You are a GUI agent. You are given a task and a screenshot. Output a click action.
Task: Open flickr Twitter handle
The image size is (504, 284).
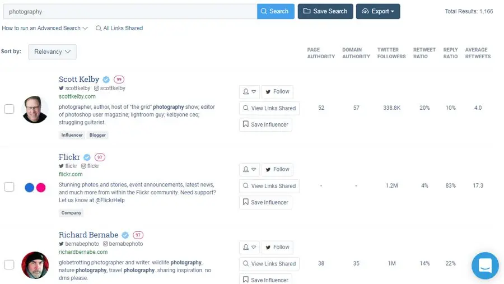pos(68,166)
